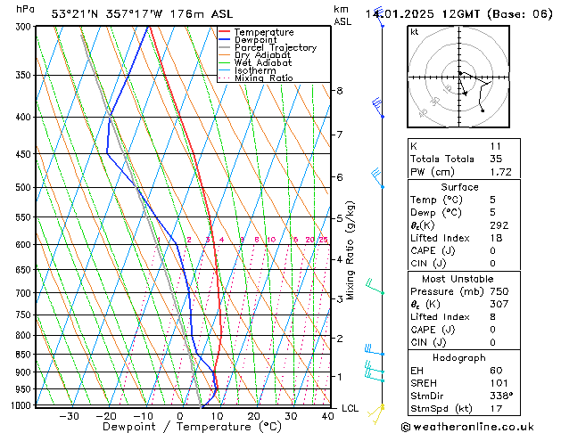This screenshot has height=433, width=561.
Task: Click the Parcel Trajectory legend entry
Action: pyautogui.click(x=268, y=47)
